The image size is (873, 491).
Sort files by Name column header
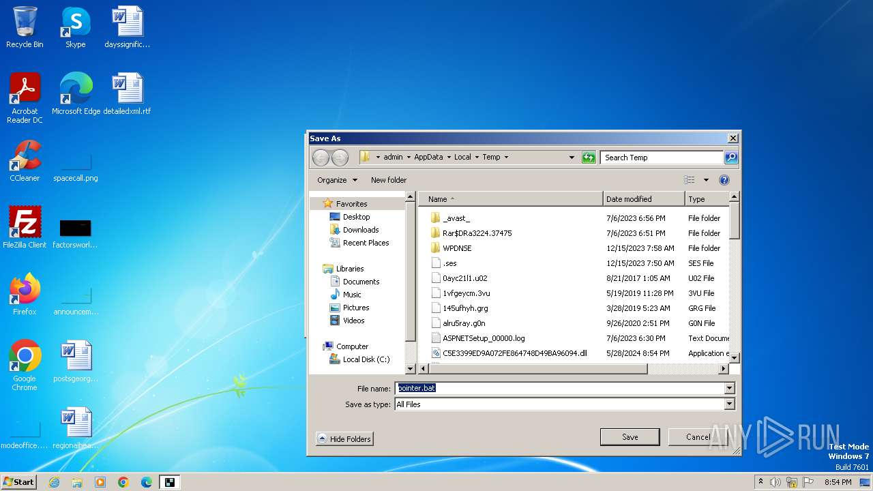point(511,199)
